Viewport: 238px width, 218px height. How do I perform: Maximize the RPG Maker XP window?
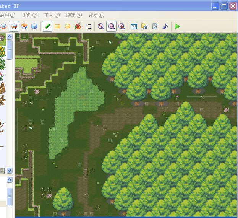coord(224,6)
